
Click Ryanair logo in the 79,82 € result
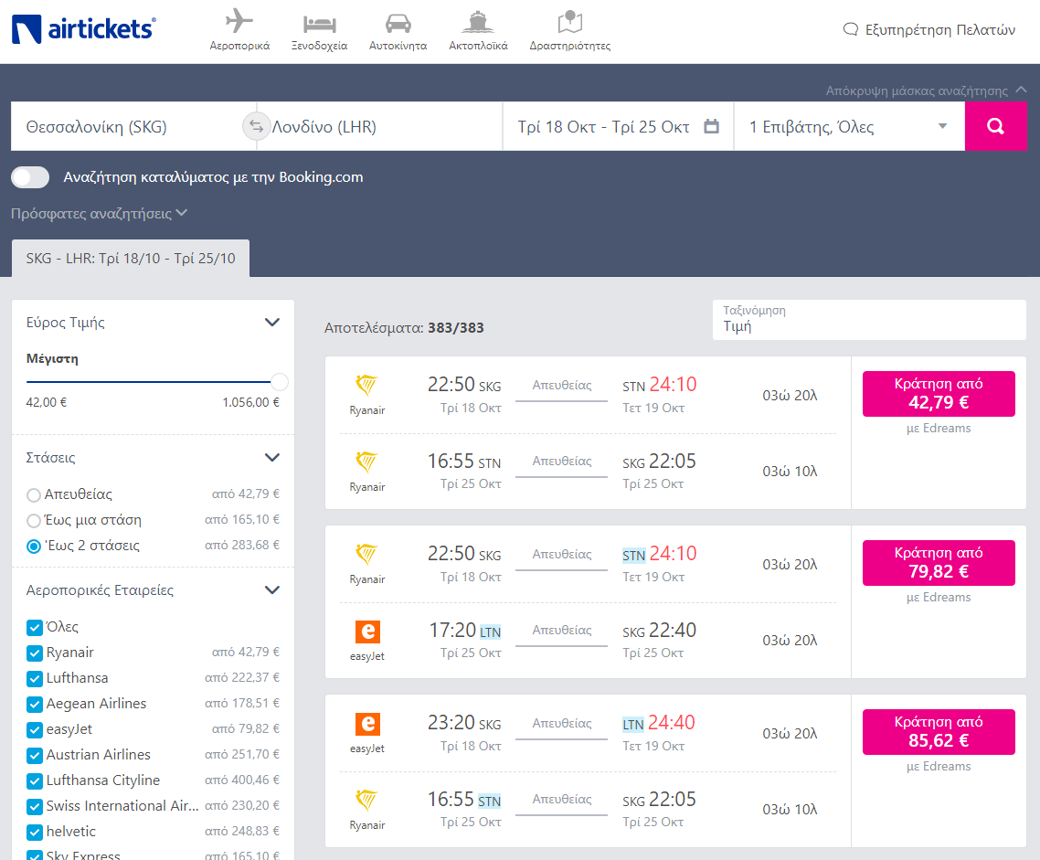pyautogui.click(x=366, y=555)
